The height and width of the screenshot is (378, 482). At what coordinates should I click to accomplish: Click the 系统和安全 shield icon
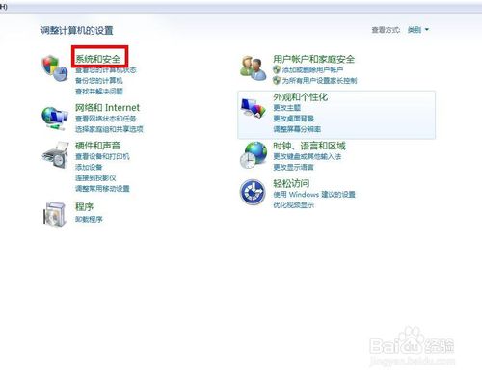coord(55,68)
